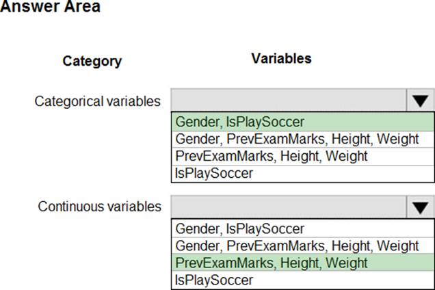Choose 'Gender, PrevExamMarks, Height, Weight' for Categorical variables
This screenshot has width=435, height=290.
pos(297,139)
